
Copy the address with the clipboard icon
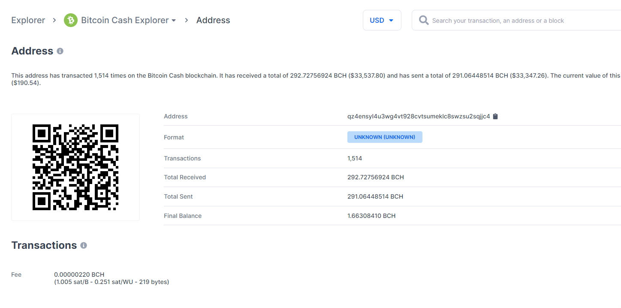(495, 116)
